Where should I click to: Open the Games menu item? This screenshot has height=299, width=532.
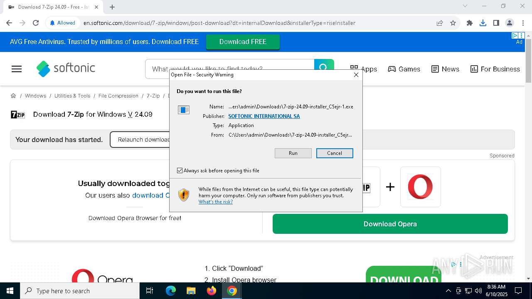(x=404, y=69)
